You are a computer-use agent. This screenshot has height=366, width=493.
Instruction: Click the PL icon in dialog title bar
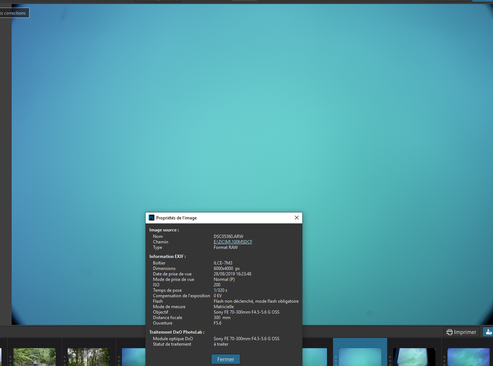pos(151,218)
